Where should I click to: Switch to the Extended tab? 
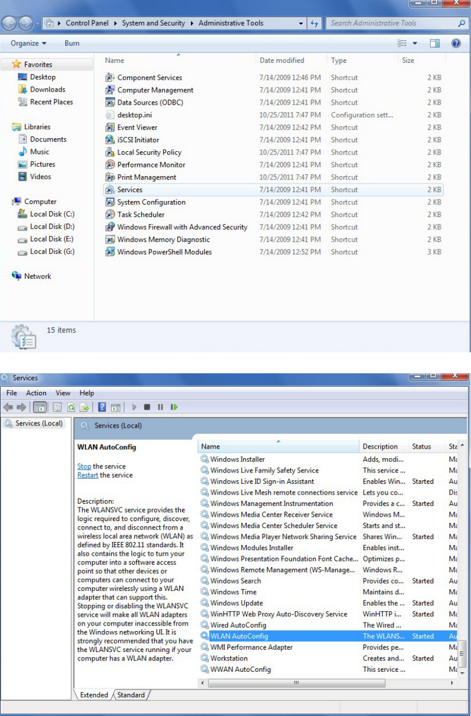click(x=94, y=695)
